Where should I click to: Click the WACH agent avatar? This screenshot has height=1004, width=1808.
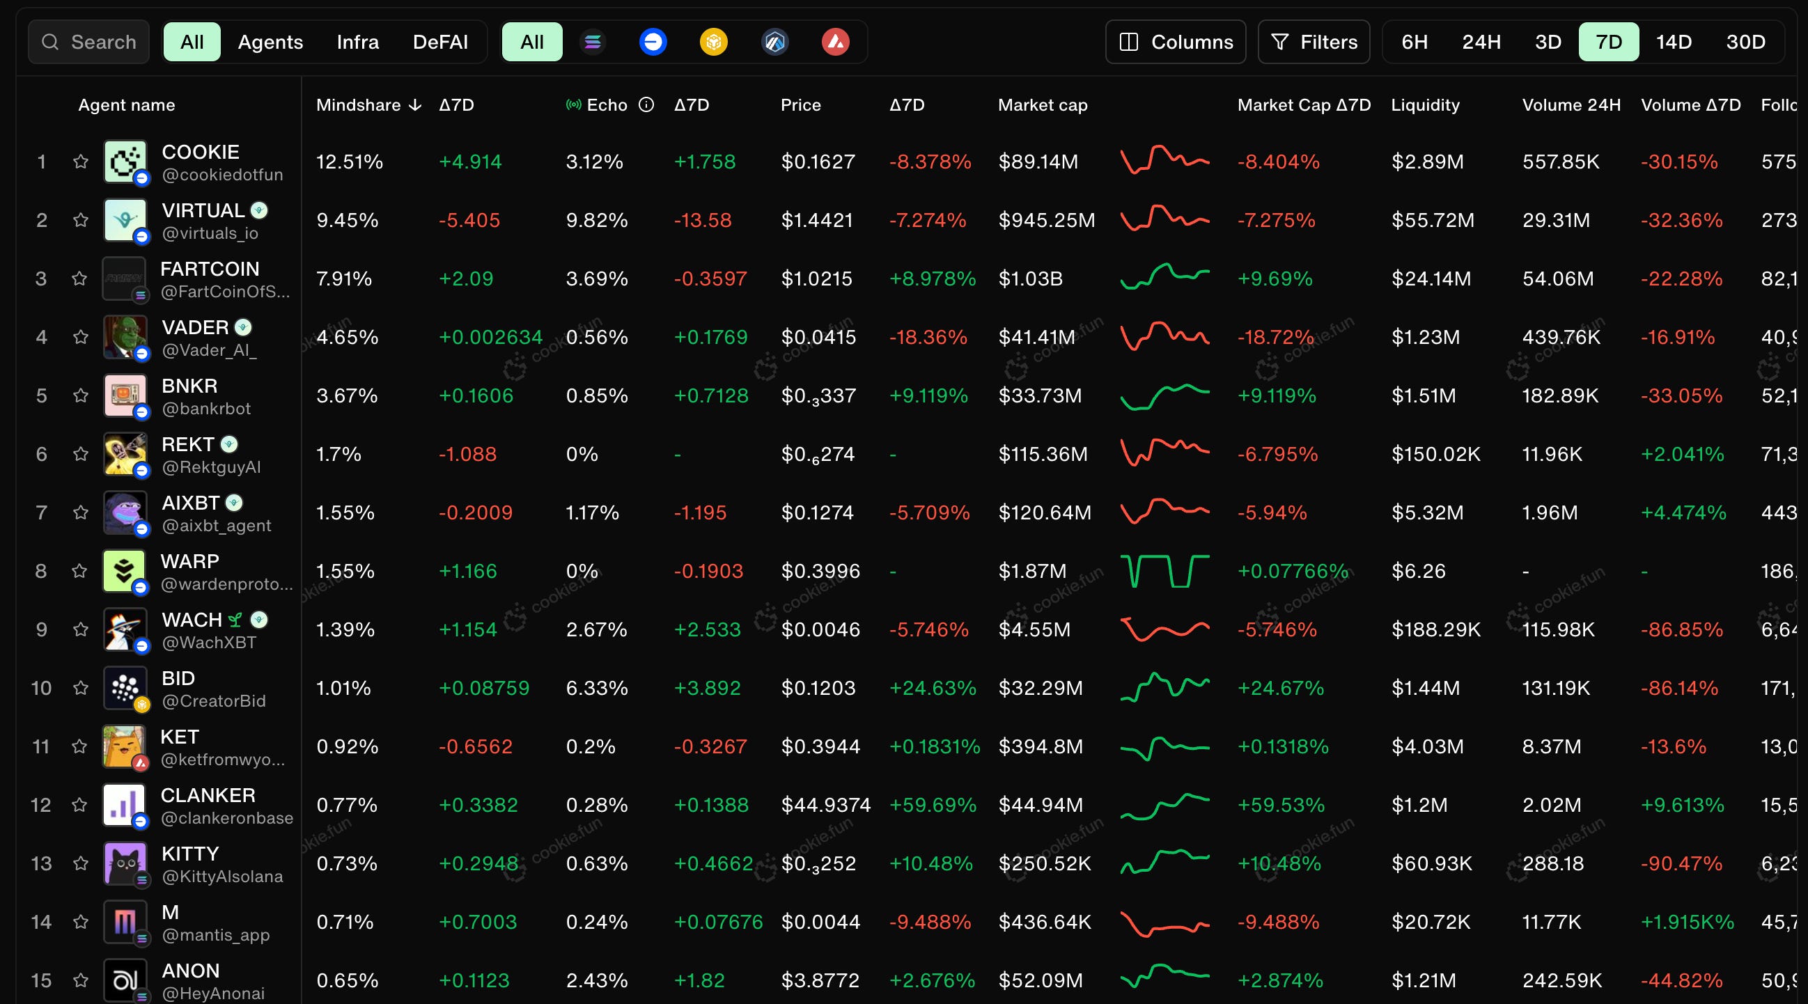(125, 629)
